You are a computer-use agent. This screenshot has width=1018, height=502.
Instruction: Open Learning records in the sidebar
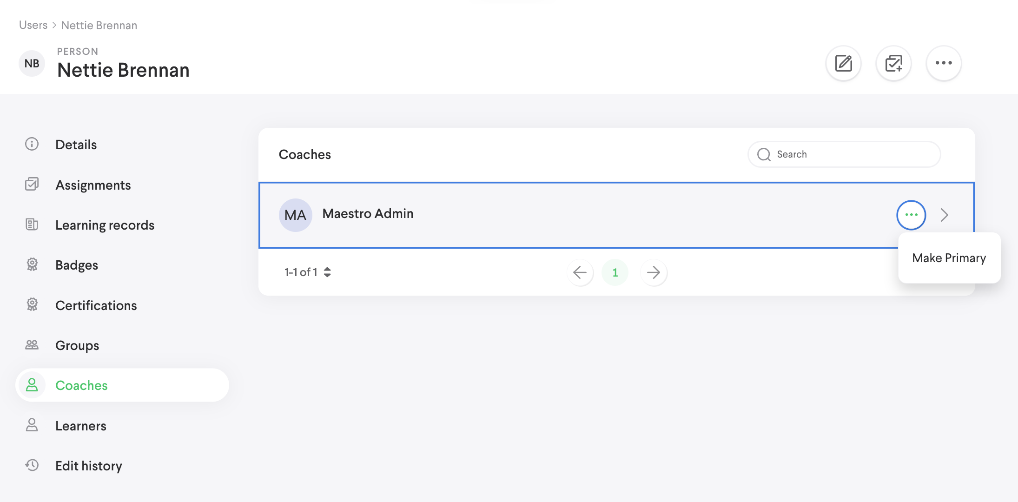click(105, 225)
